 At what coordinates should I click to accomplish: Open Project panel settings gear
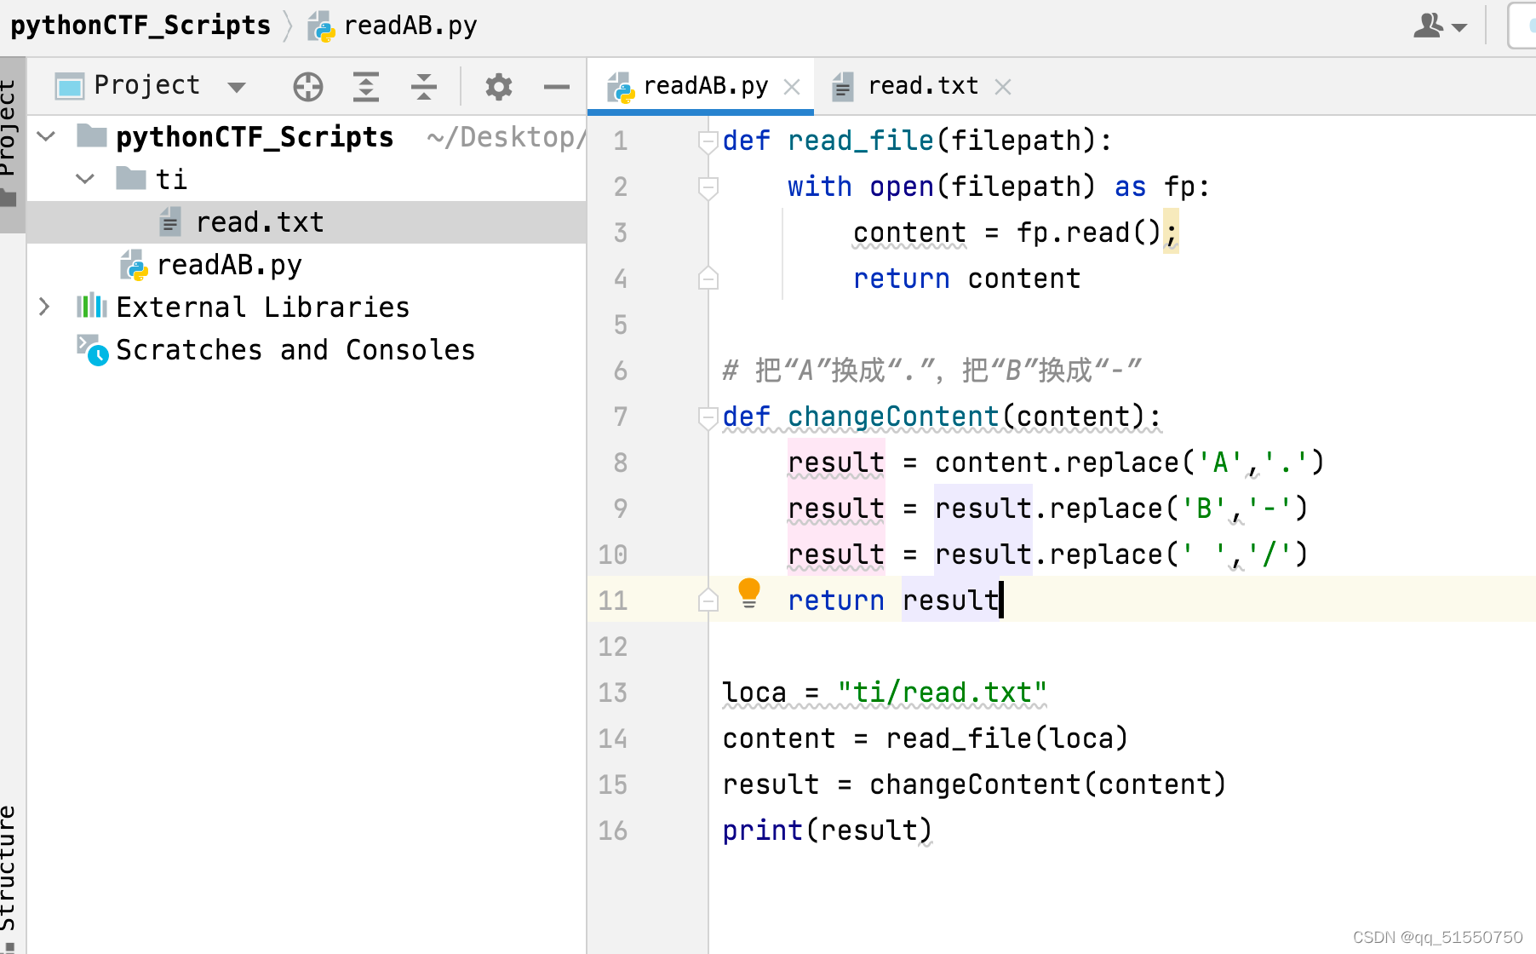(499, 87)
